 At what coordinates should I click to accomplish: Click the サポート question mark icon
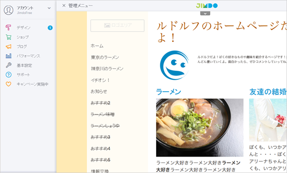pyautogui.click(x=9, y=74)
